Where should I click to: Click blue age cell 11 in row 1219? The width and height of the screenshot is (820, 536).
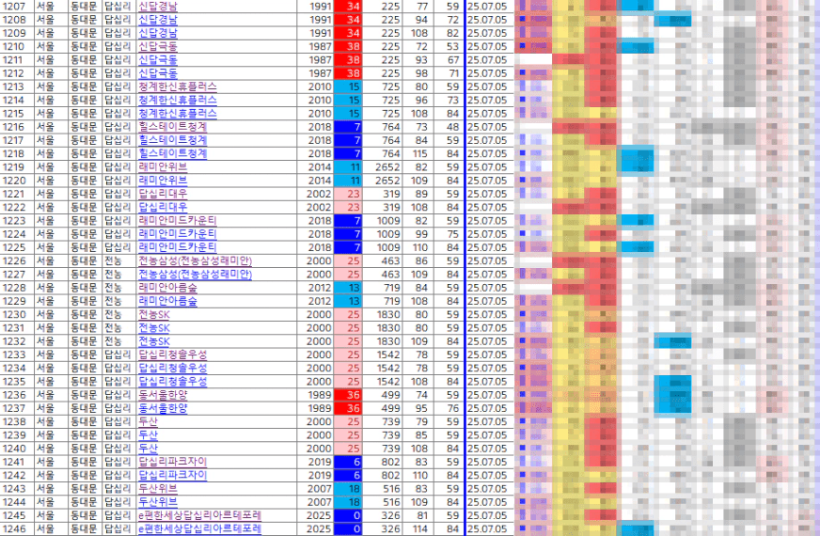[348, 167]
